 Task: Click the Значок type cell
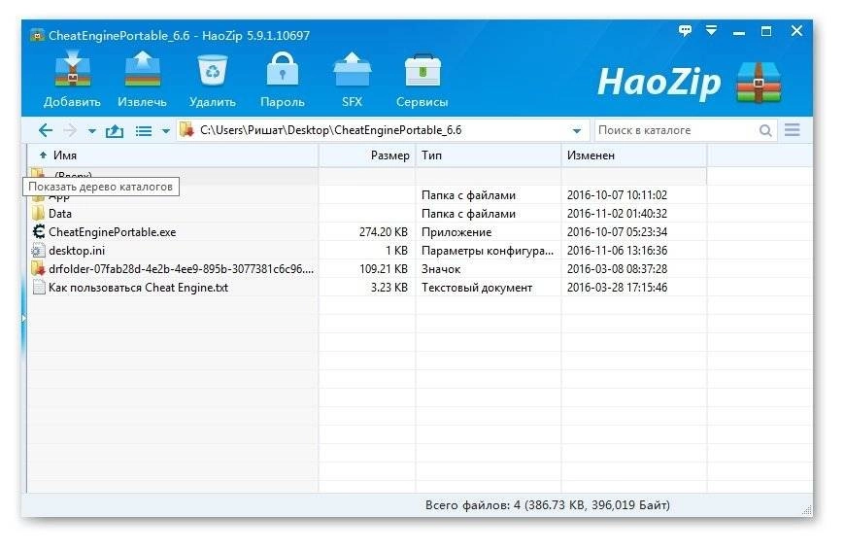tap(441, 269)
